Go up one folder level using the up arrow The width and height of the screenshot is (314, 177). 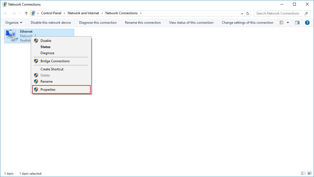pos(26,13)
